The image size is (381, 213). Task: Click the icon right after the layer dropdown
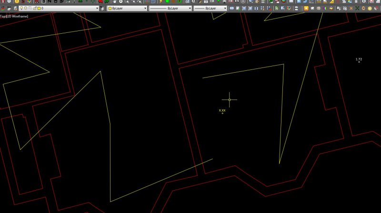102,8
